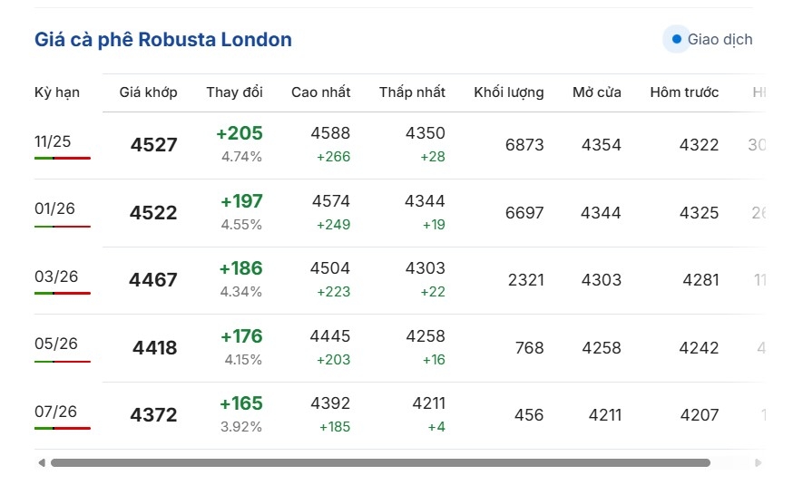Sort by the Kỳ hạn column header
The height and width of the screenshot is (485, 803).
57,92
